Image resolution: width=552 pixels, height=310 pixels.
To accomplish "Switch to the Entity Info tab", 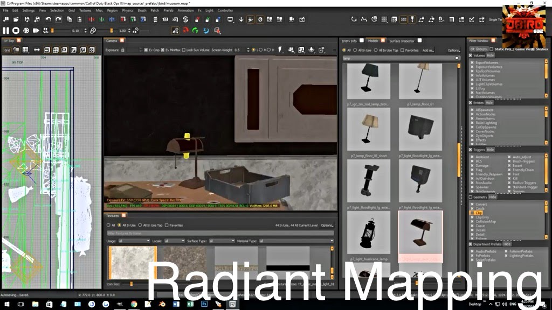I will [349, 41].
